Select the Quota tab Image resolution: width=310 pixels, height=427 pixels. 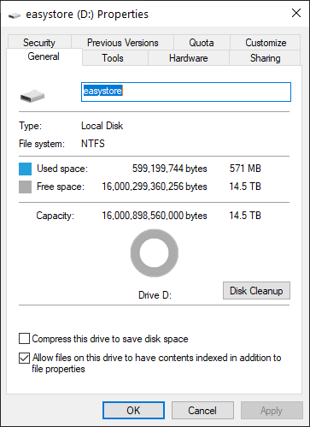click(202, 43)
